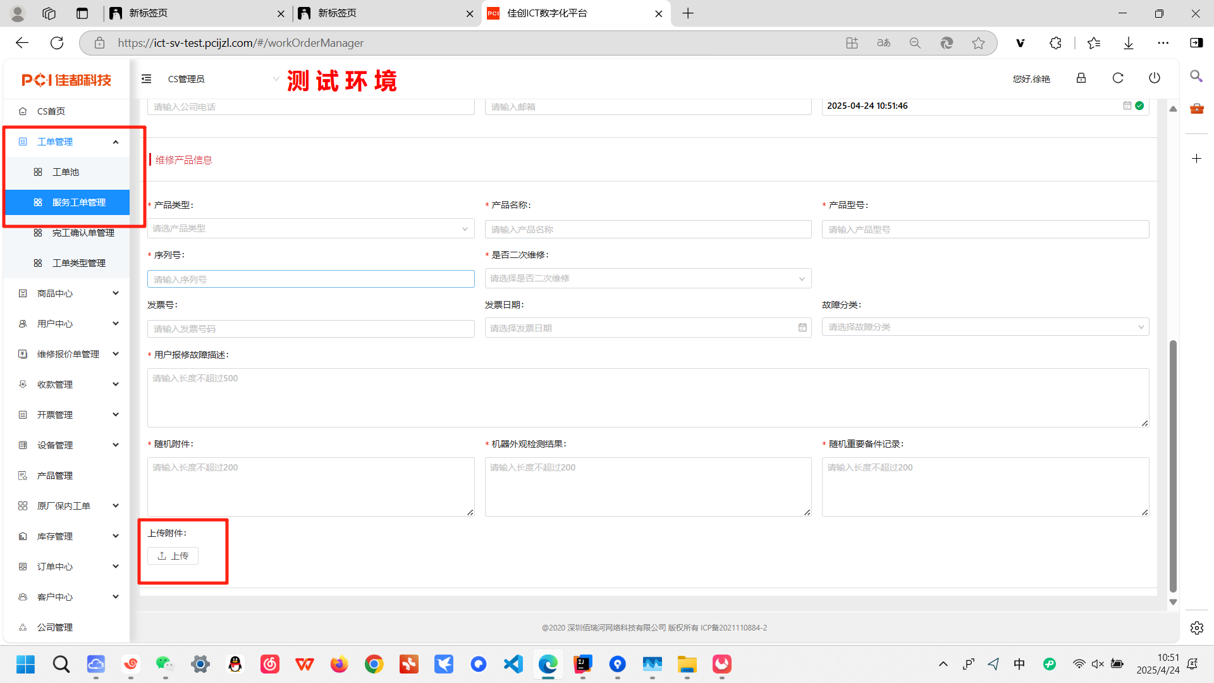Click the 上传 attachment button

click(173, 556)
